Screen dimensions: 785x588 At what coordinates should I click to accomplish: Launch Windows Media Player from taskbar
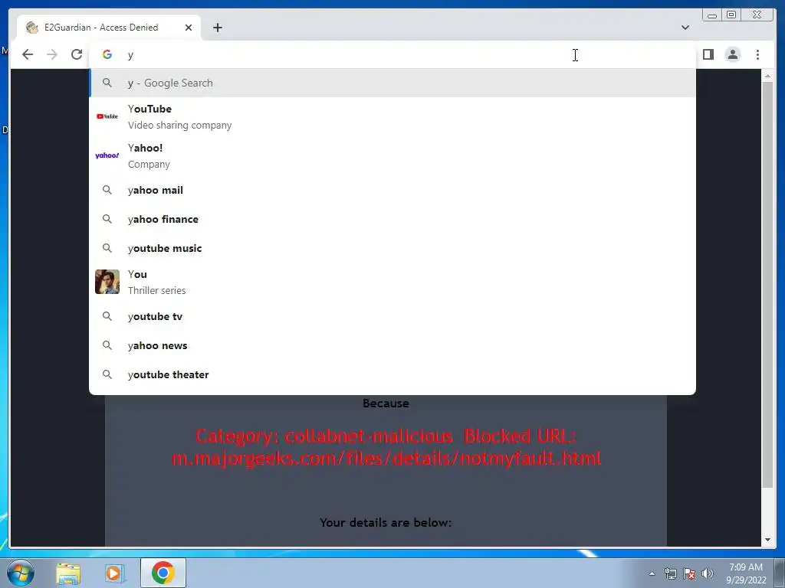coord(113,573)
